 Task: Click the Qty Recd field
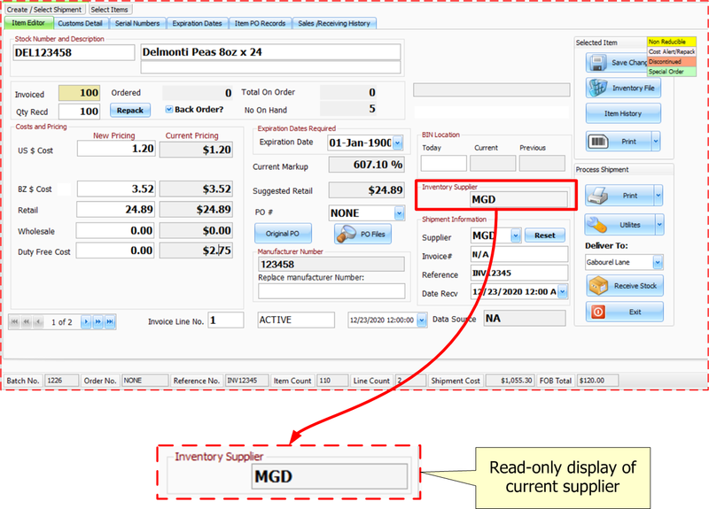click(80, 112)
